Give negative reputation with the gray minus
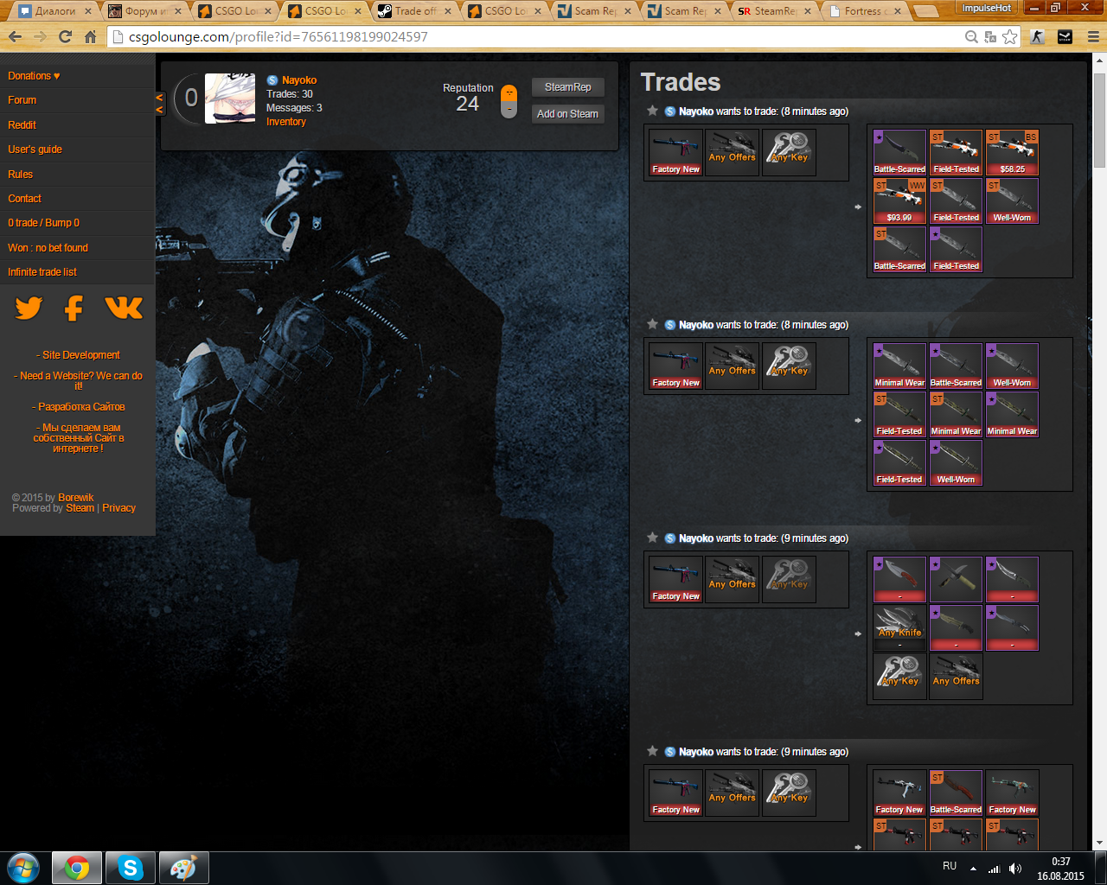Image resolution: width=1107 pixels, height=885 pixels. tap(509, 110)
